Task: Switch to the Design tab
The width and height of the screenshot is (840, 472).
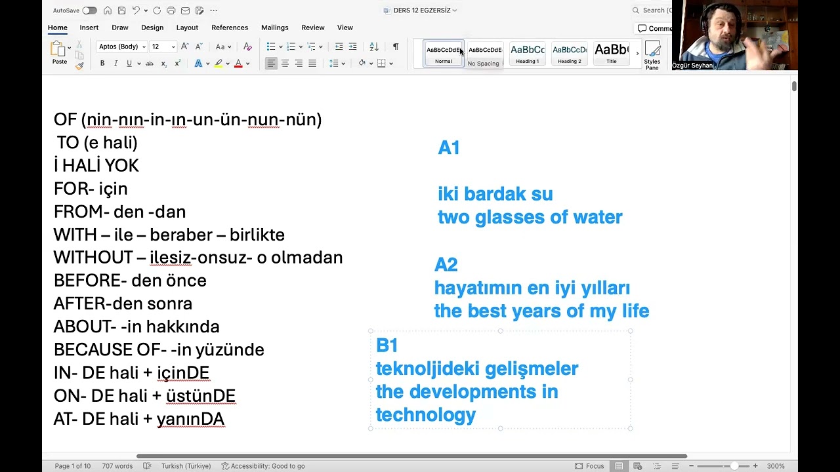Action: pyautogui.click(x=152, y=28)
